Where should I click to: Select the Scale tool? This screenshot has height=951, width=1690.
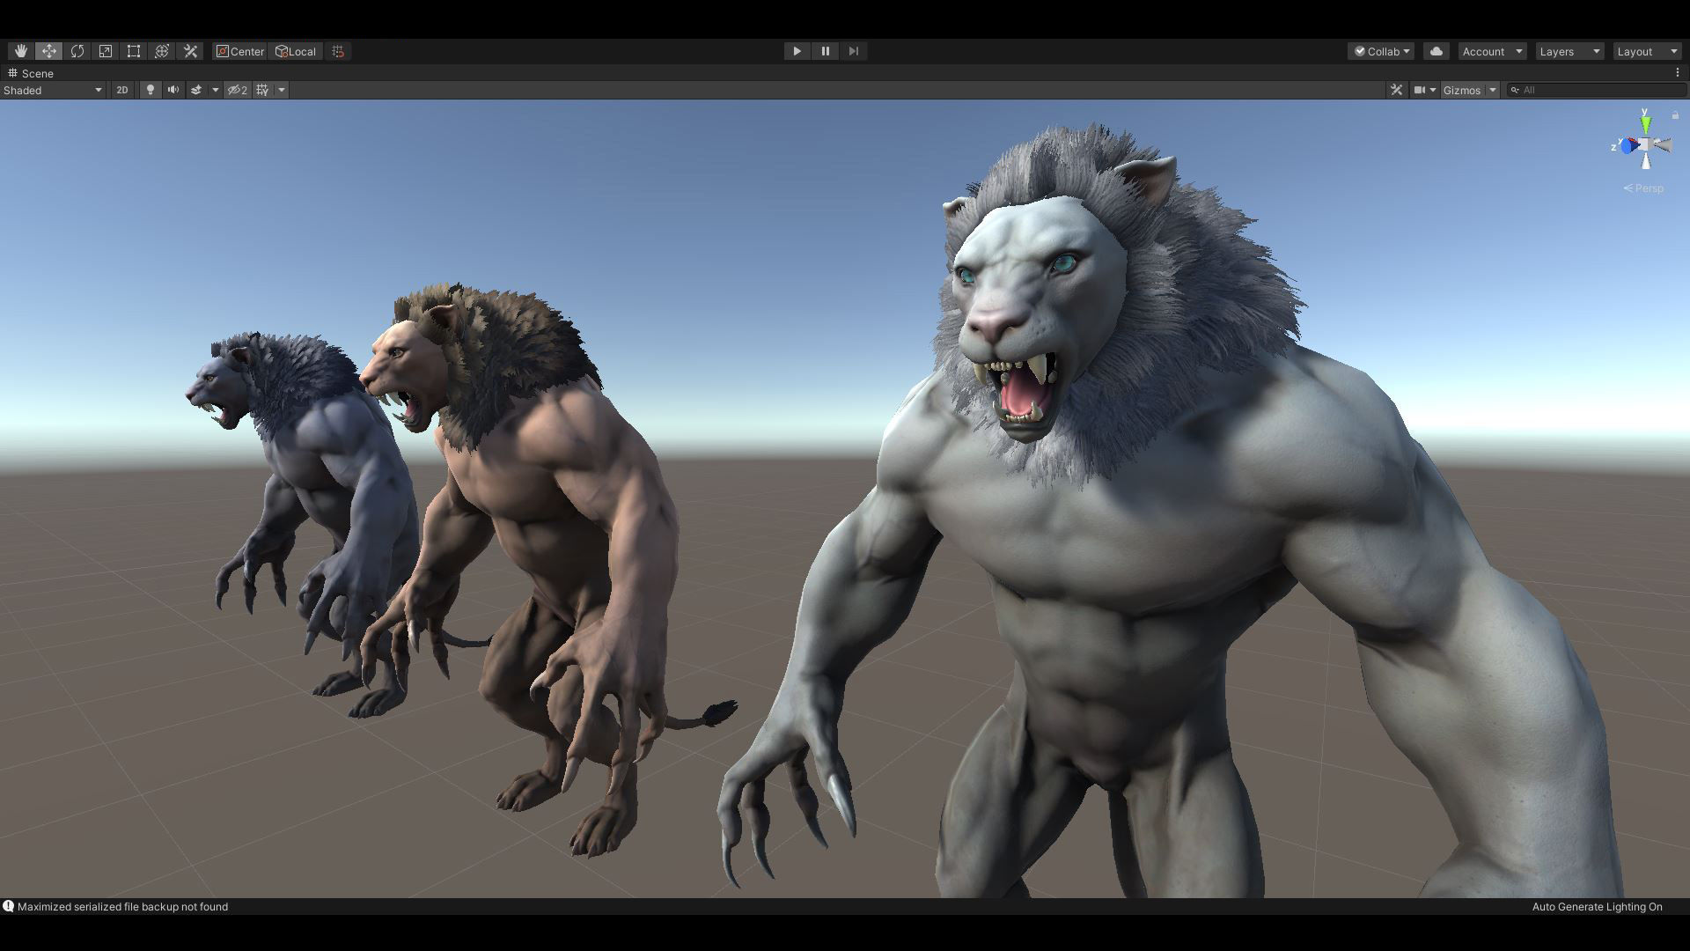point(105,51)
